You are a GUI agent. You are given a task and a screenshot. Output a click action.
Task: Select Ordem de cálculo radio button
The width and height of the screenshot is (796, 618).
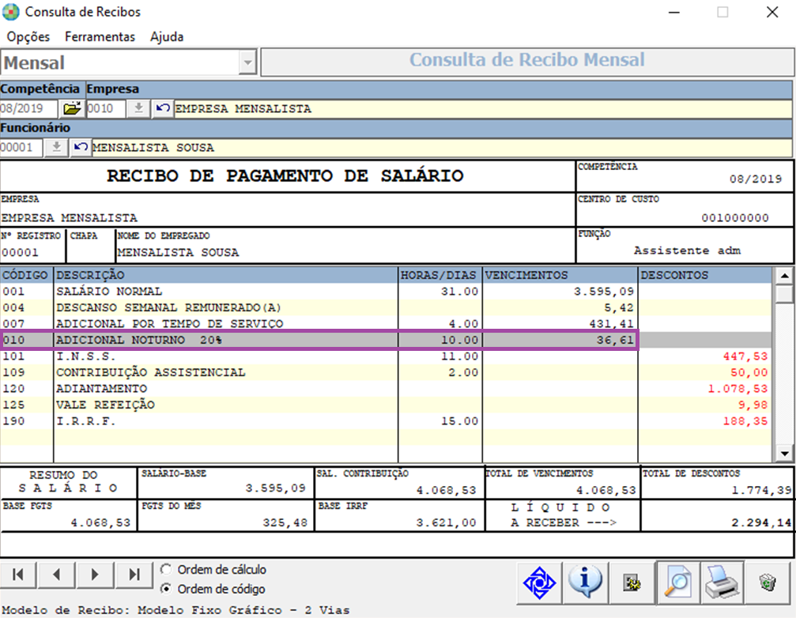pos(166,569)
